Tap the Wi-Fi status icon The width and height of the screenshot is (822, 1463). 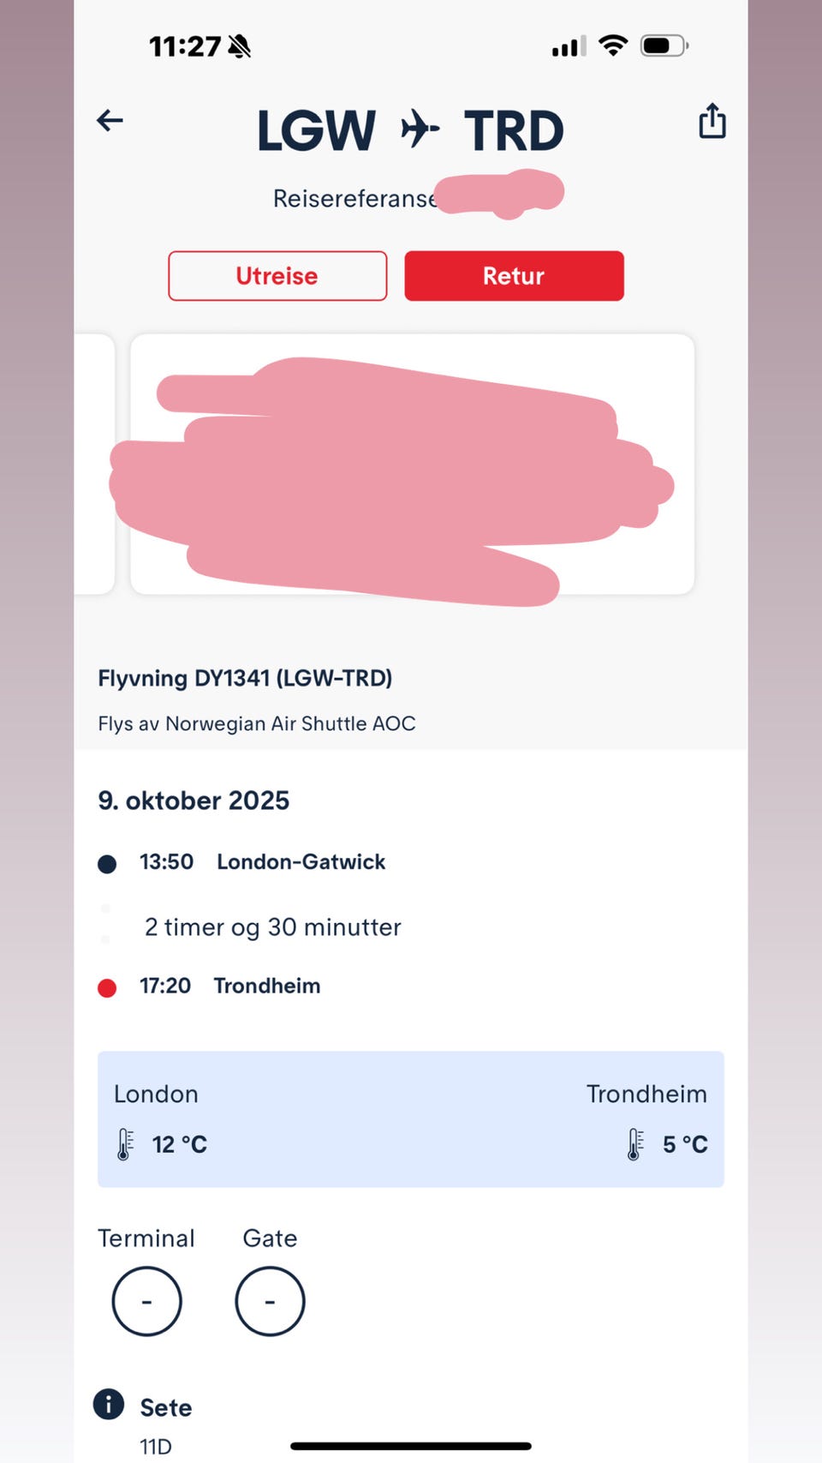coord(612,45)
